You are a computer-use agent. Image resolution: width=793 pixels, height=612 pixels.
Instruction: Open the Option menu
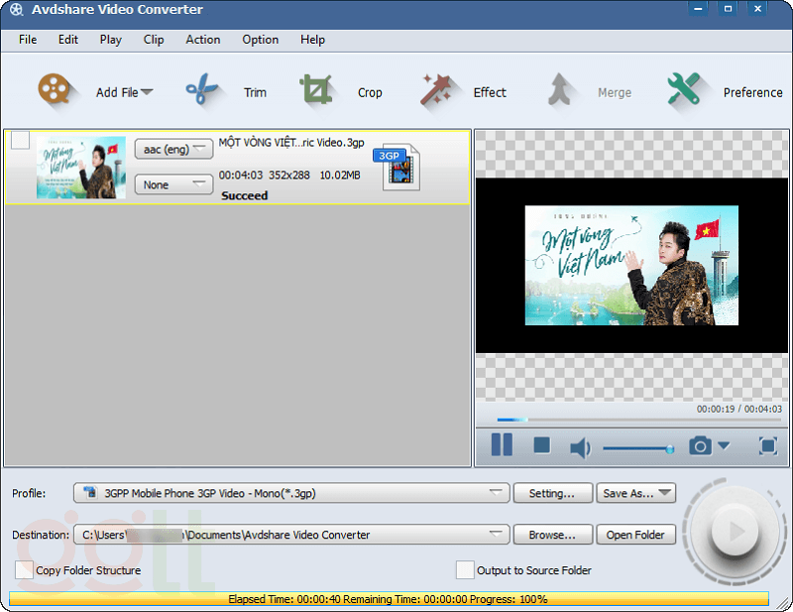coord(260,40)
